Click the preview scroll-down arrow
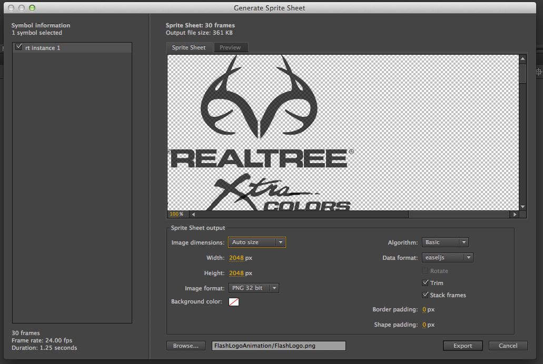This screenshot has height=364, width=543. pyautogui.click(x=522, y=207)
